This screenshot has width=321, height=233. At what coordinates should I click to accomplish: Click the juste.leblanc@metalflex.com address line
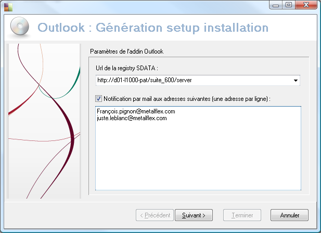(132, 118)
